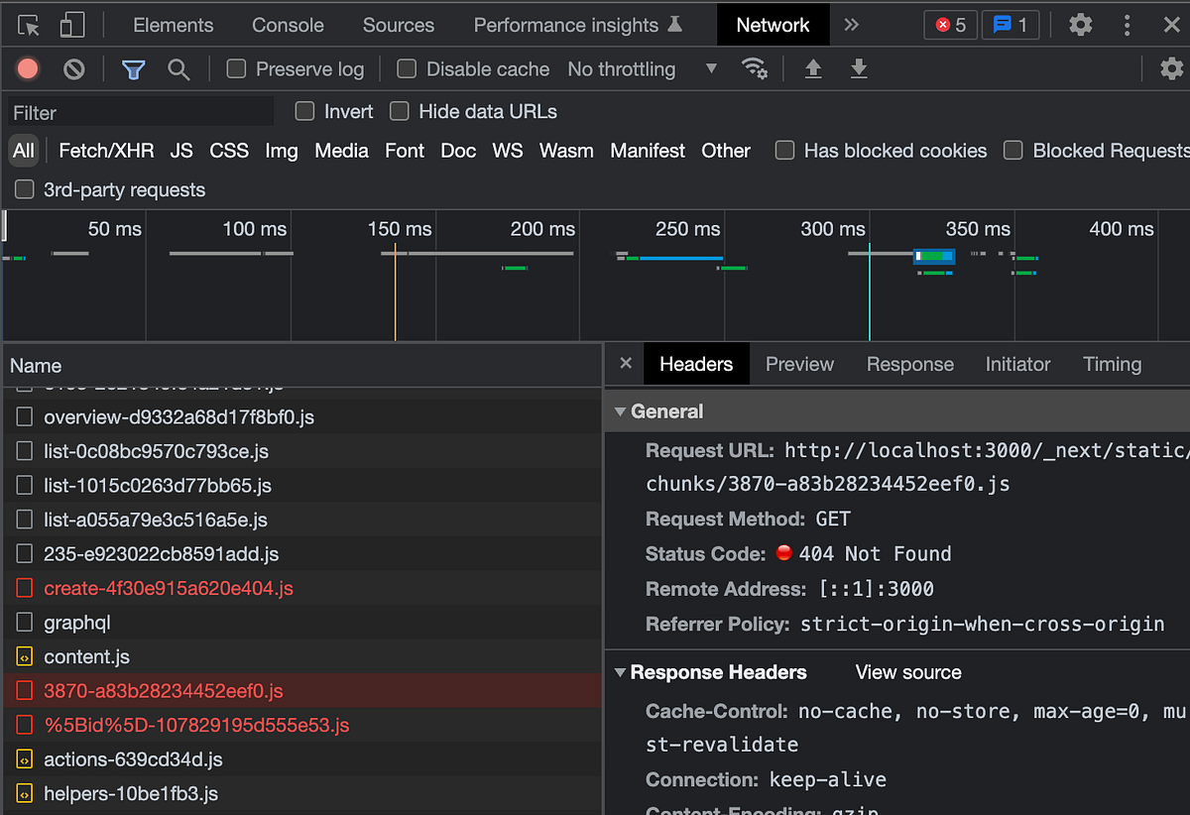This screenshot has height=815, width=1190.
Task: Open network conditions wifi icon
Action: (755, 68)
